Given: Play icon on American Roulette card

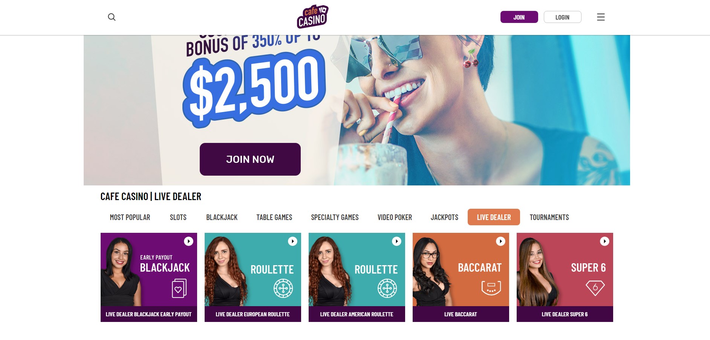Looking at the screenshot, I should coord(396,241).
